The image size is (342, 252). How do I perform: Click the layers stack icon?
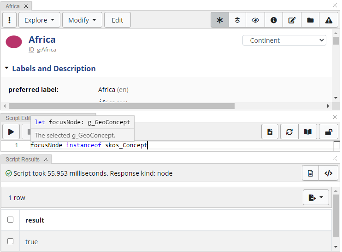(237, 20)
